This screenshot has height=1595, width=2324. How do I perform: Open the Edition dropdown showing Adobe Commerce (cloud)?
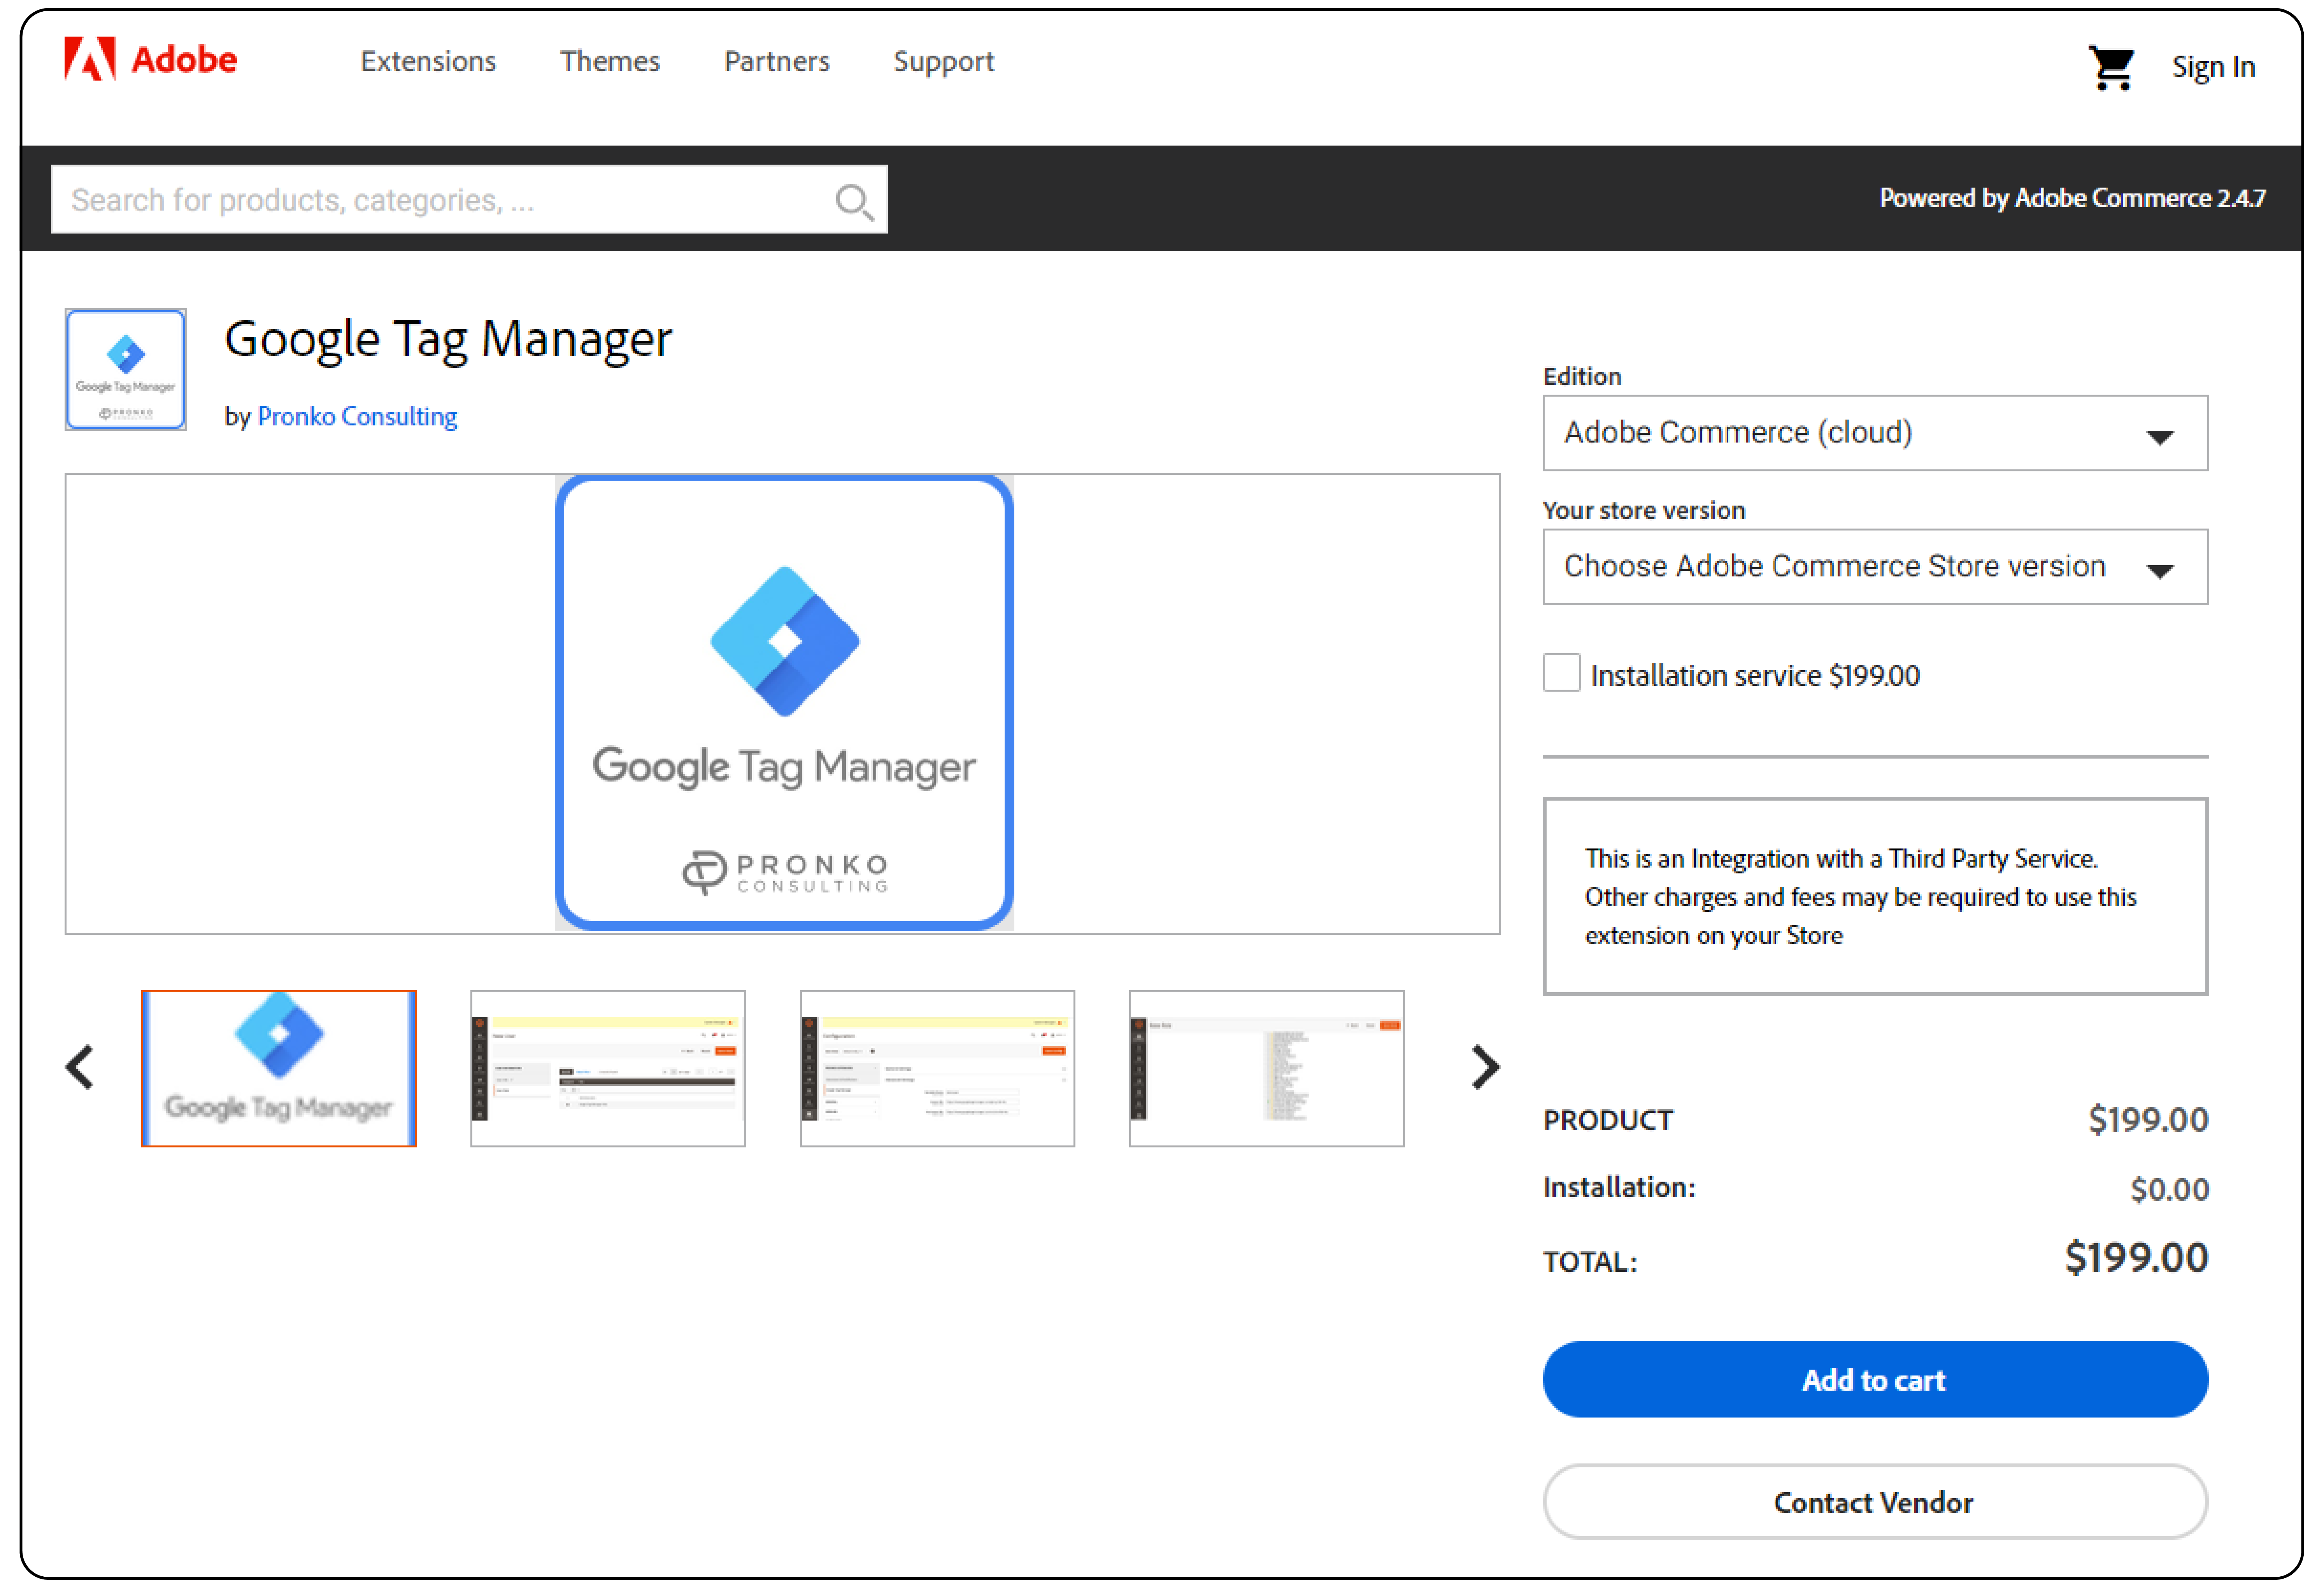(x=1875, y=433)
